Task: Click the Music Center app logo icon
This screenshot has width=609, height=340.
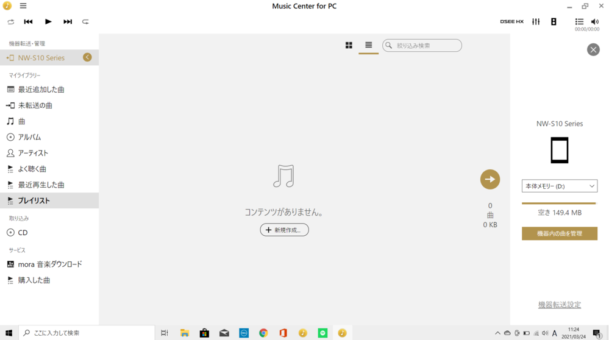Action: coord(7,6)
